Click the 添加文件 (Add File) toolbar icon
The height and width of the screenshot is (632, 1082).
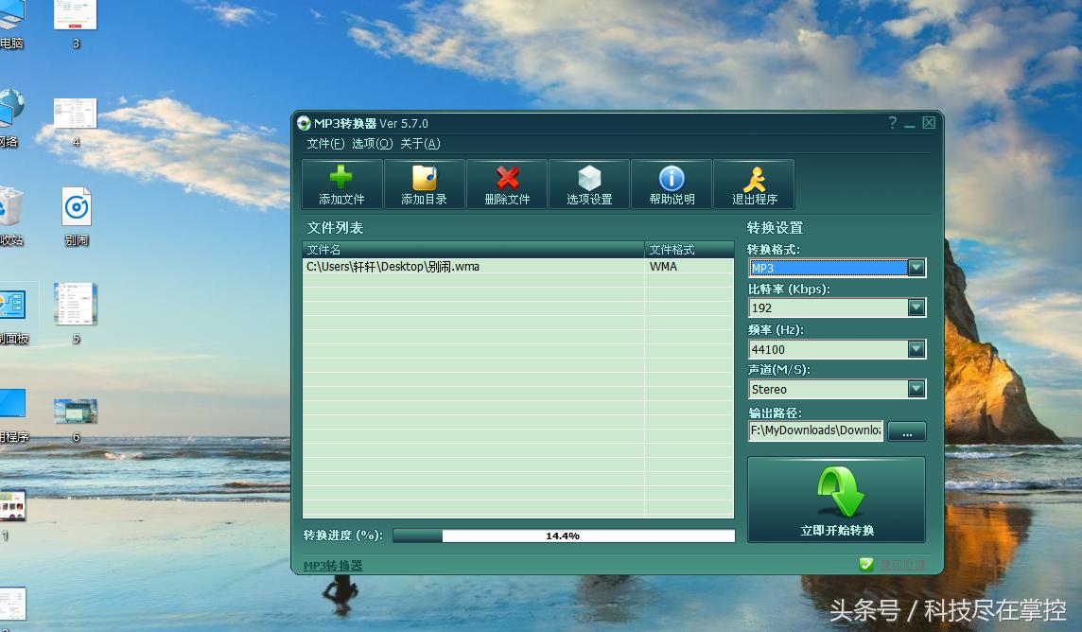click(341, 183)
